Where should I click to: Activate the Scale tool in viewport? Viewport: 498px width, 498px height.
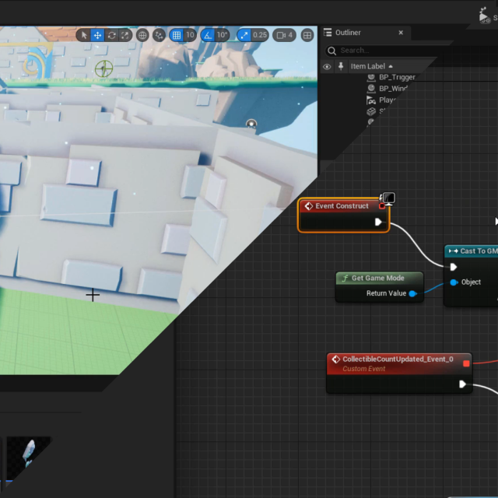[124, 35]
